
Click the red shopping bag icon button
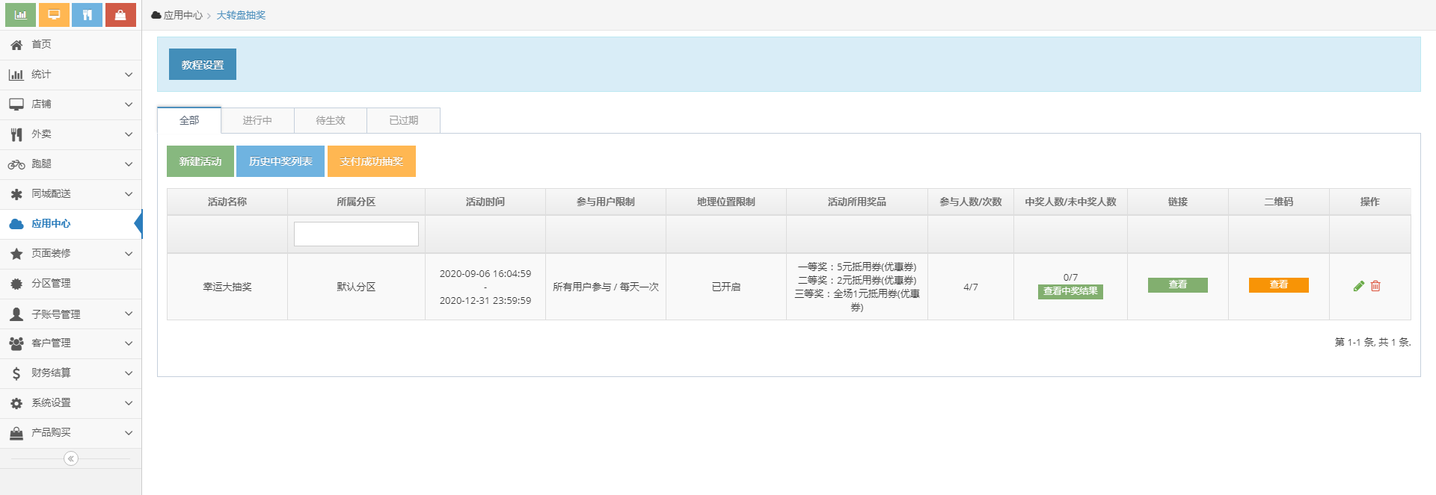click(120, 15)
